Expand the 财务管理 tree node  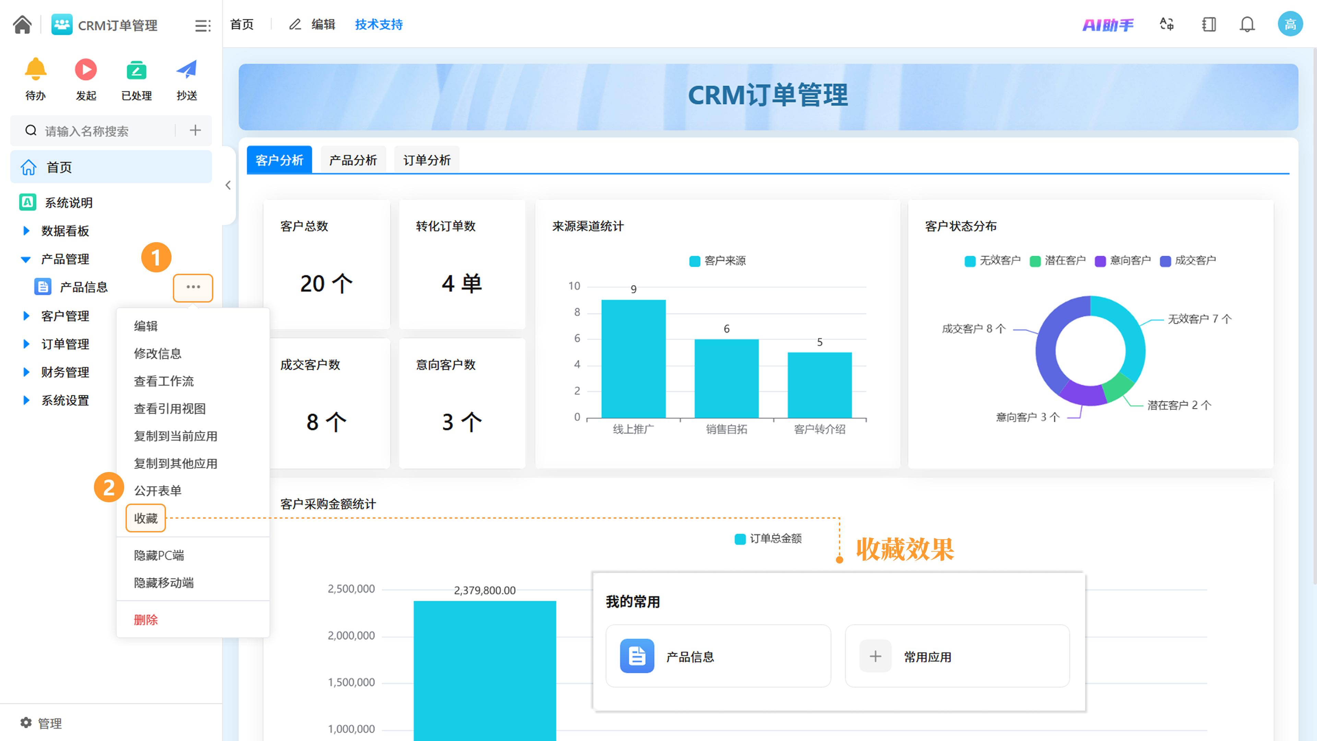click(x=26, y=372)
